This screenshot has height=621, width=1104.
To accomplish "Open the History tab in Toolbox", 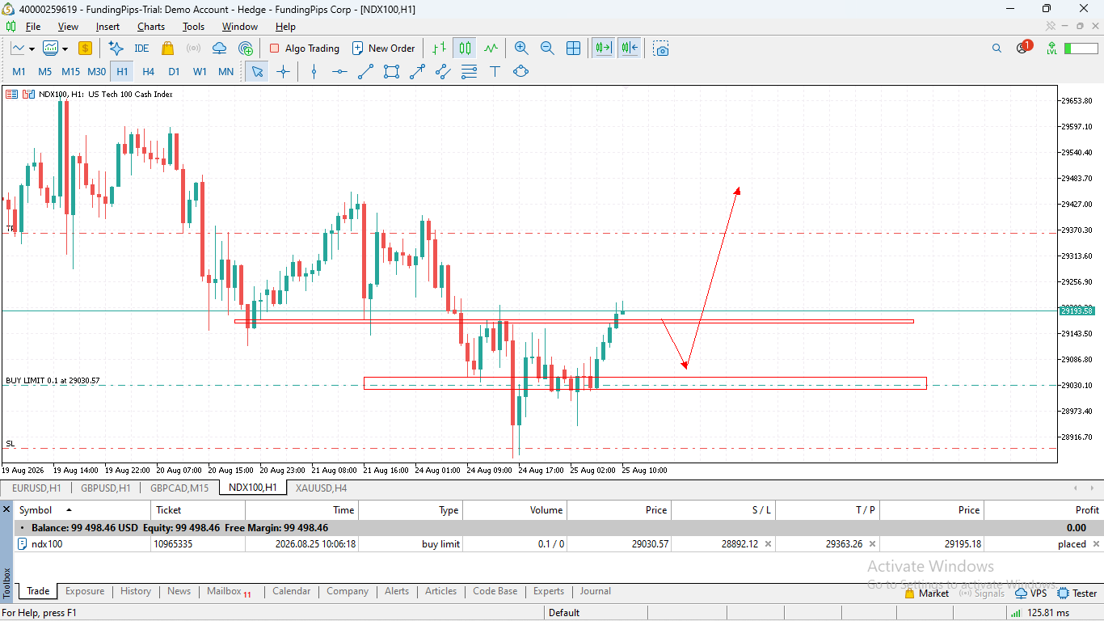I will coord(136,591).
